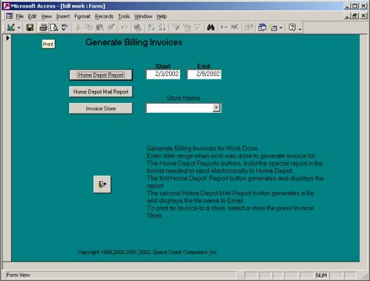370x281 pixels.
Task: Expand the Store Name dropdown arrow
Action: pyautogui.click(x=216, y=108)
